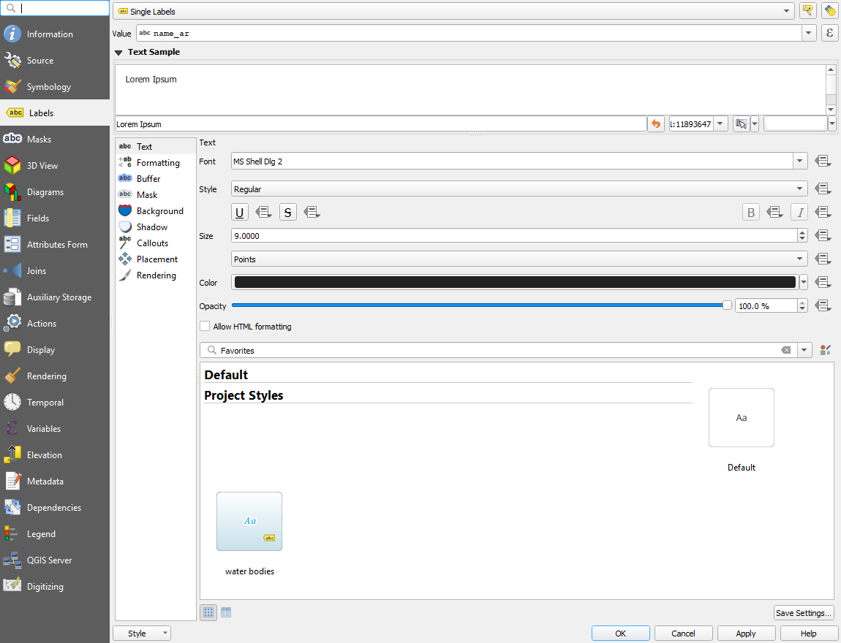Open the Font family dropdown

click(x=800, y=161)
